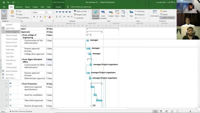
Task: Select Task Usage view
Action: [x=10, y=50]
